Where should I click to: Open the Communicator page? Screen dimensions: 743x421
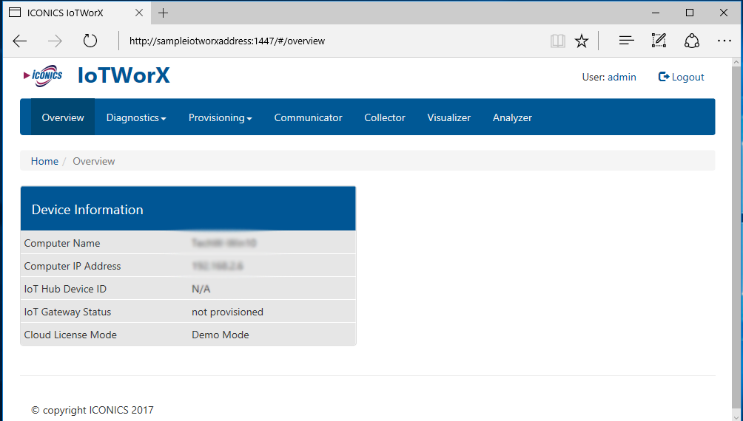(308, 117)
